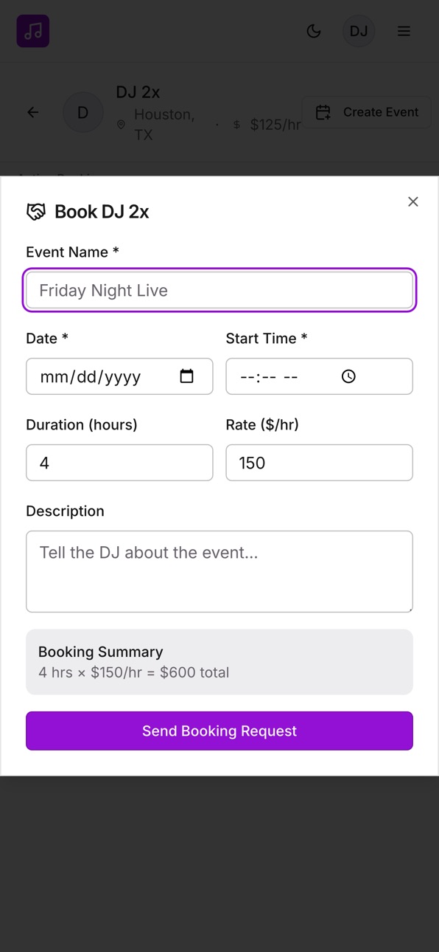Viewport: 439px width, 952px height.
Task: Click into the Description text area
Action: (x=219, y=571)
